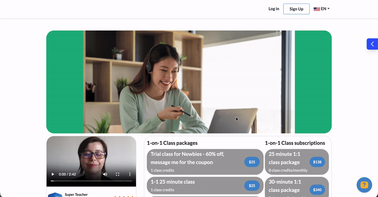This screenshot has height=197, width=378.
Task: Select the $340 30-minute class subscription
Action: 317,190
